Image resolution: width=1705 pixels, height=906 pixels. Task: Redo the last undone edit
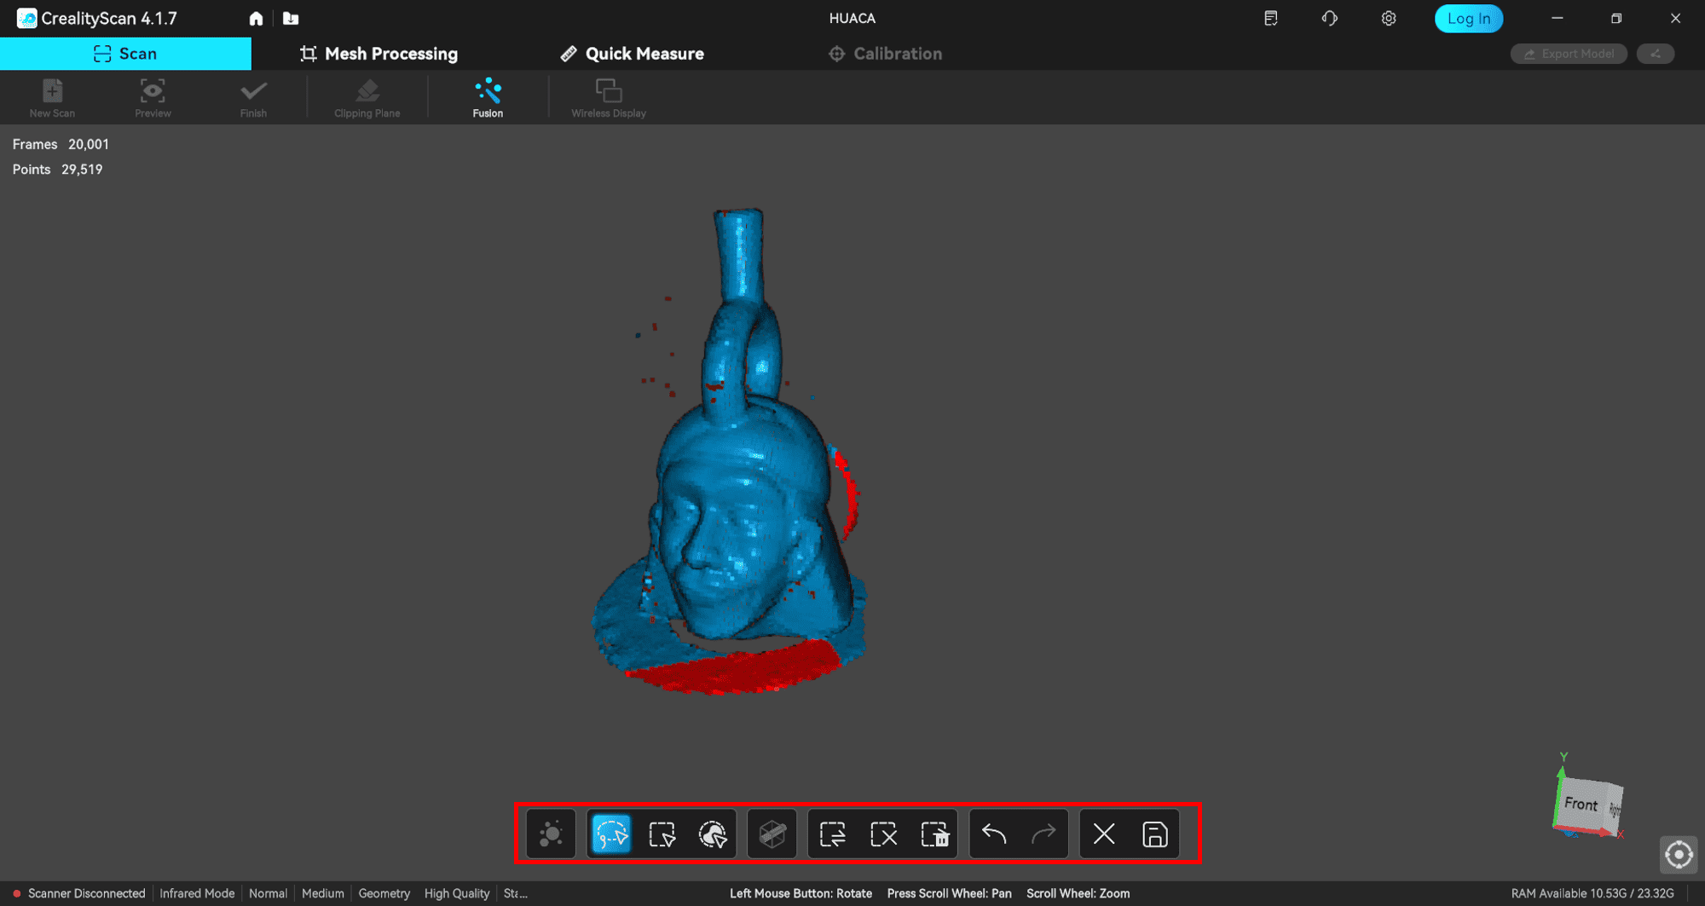pyautogui.click(x=1044, y=834)
